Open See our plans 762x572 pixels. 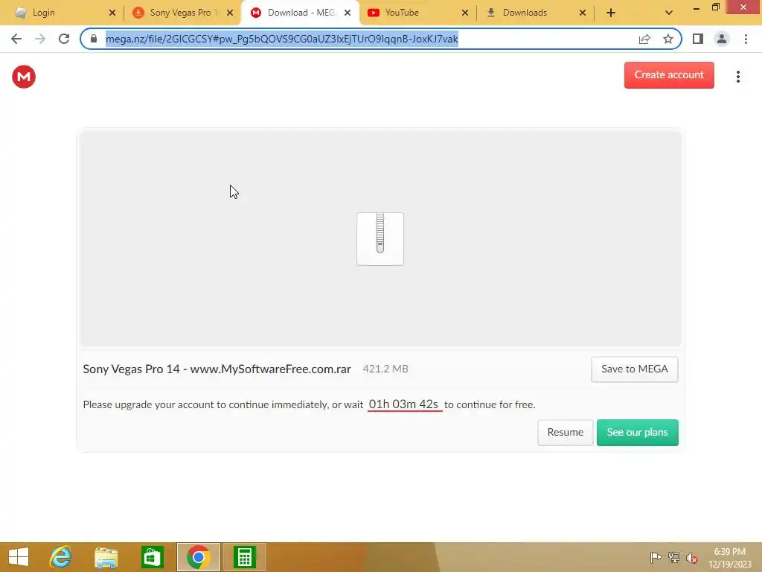[x=637, y=433]
